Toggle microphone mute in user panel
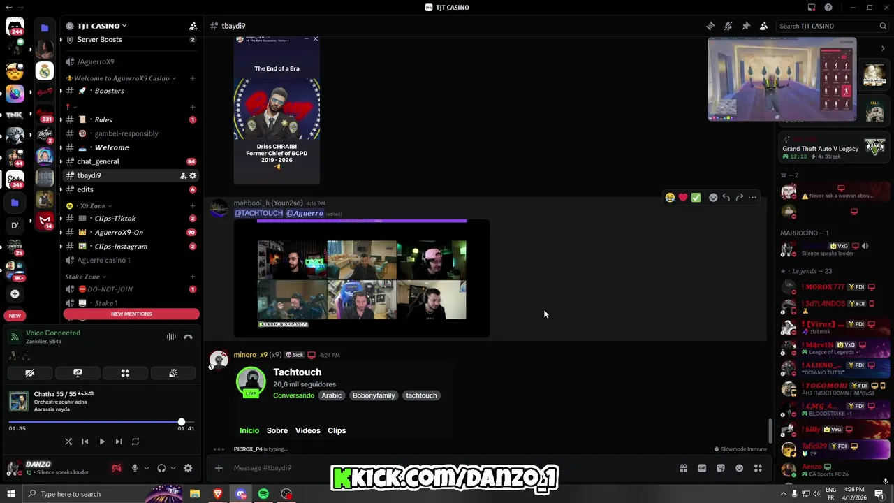 tap(135, 468)
